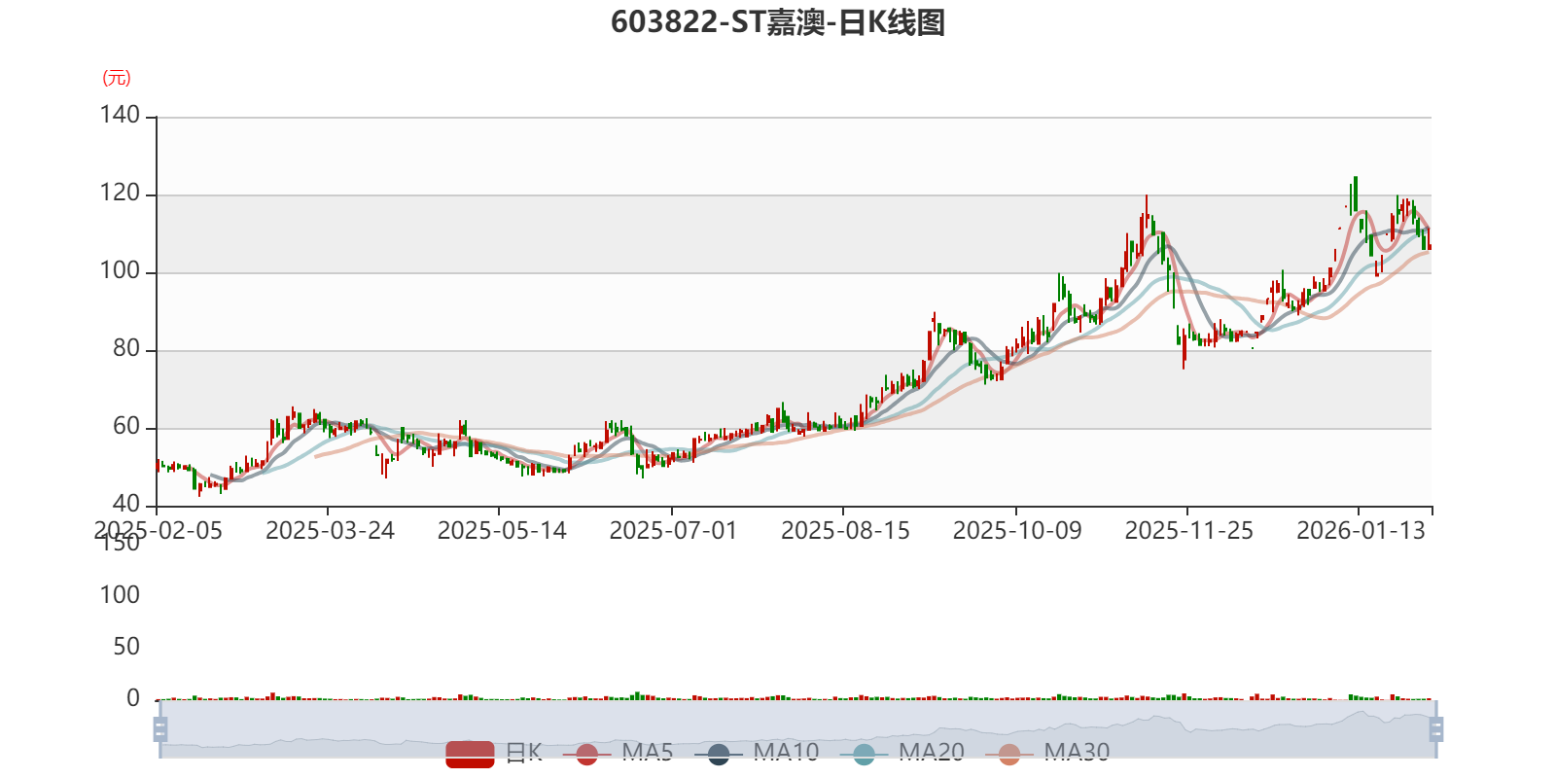Click the right handle of the data zoom slider

(1436, 728)
